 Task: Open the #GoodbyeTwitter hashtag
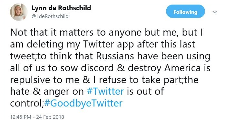click(x=83, y=103)
